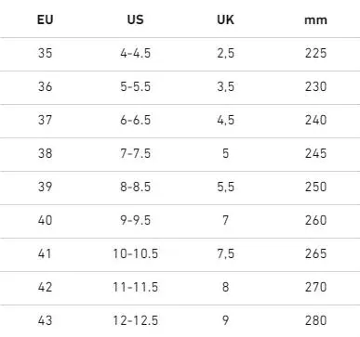Image resolution: width=360 pixels, height=337 pixels.
Task: Select US size 12-12.5 cell
Action: coord(136,320)
